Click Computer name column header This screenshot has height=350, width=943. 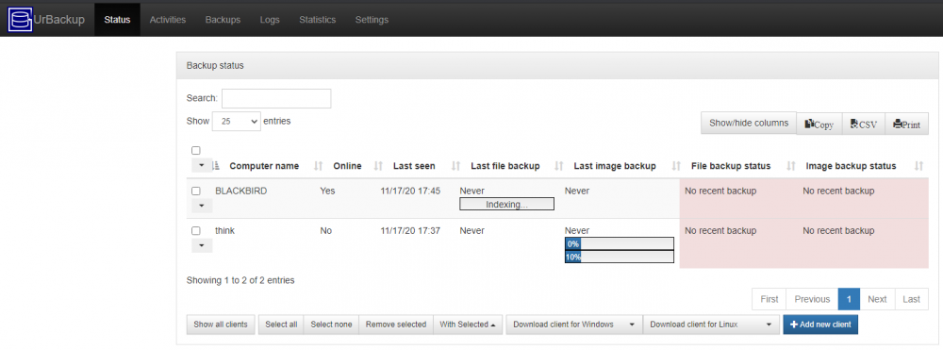pyautogui.click(x=264, y=166)
